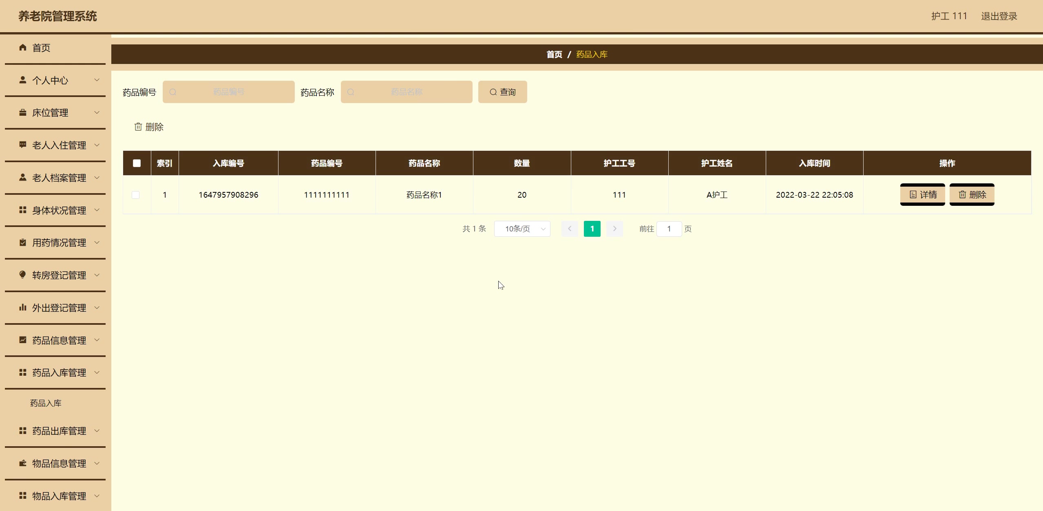
Task: Click the 查询 search button
Action: pos(502,92)
